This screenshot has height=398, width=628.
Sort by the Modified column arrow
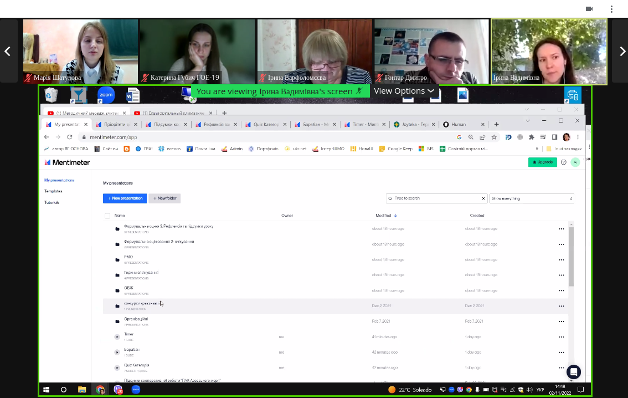pos(395,216)
